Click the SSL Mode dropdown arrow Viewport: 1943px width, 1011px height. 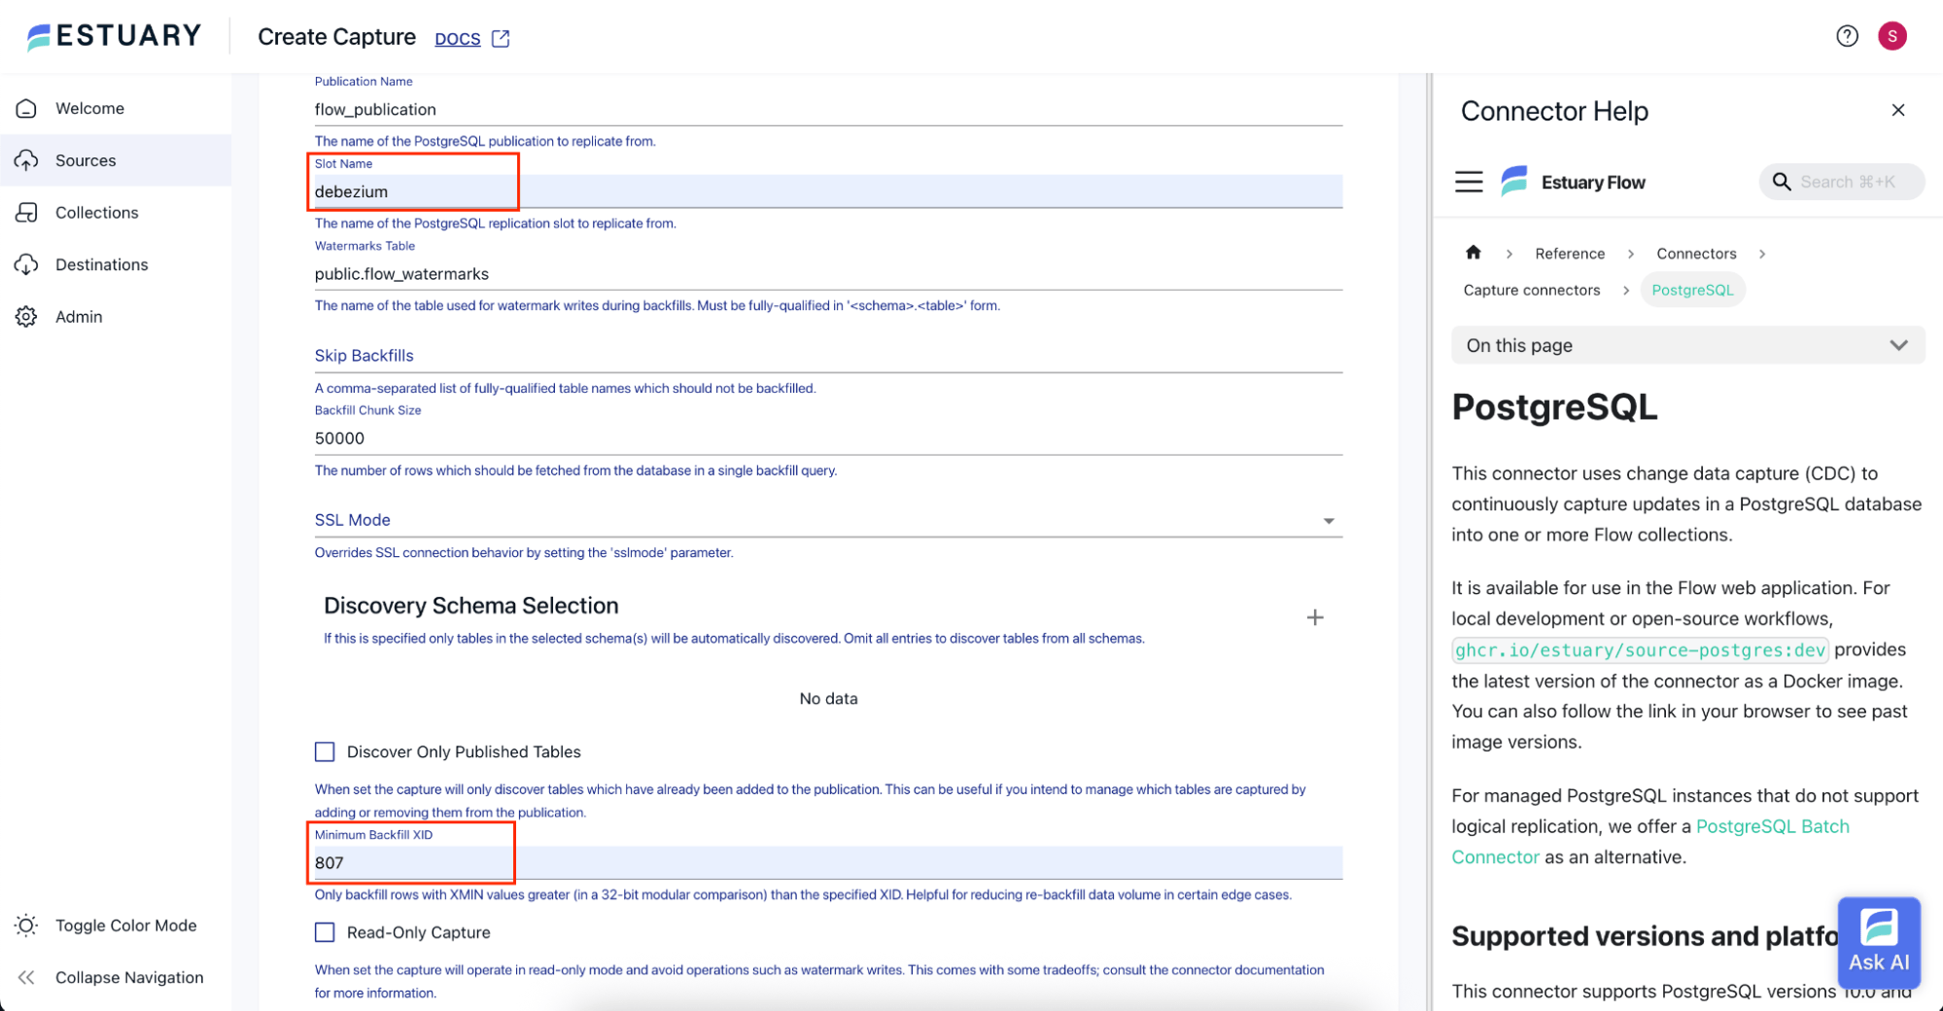[x=1328, y=521]
